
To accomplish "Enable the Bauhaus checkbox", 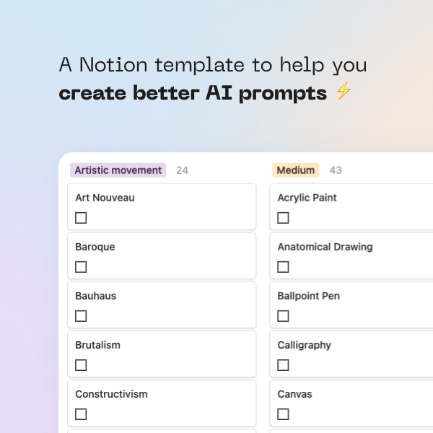I will tap(81, 316).
